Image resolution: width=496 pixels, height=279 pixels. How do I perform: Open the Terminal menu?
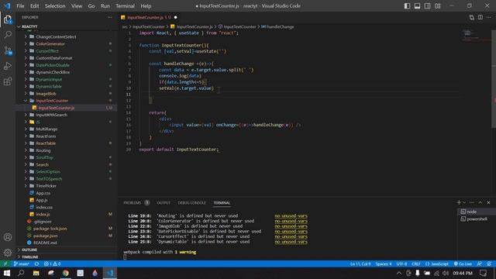point(125,6)
